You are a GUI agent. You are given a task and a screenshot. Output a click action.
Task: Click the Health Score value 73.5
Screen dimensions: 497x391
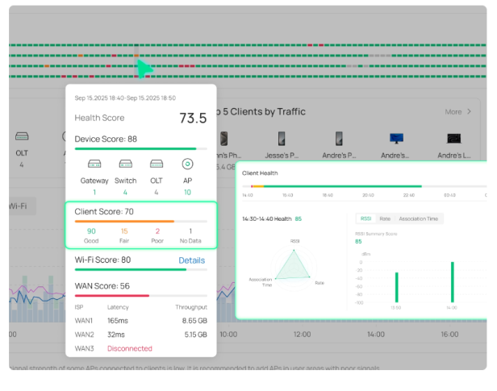click(x=193, y=118)
